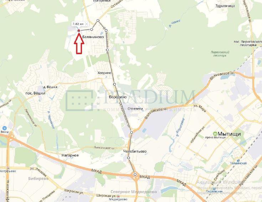Image resolution: width=262 pixels, height=202 pixels.
Task: Click the northernmost route waypoint near Погорелки
Action: coord(98,21)
